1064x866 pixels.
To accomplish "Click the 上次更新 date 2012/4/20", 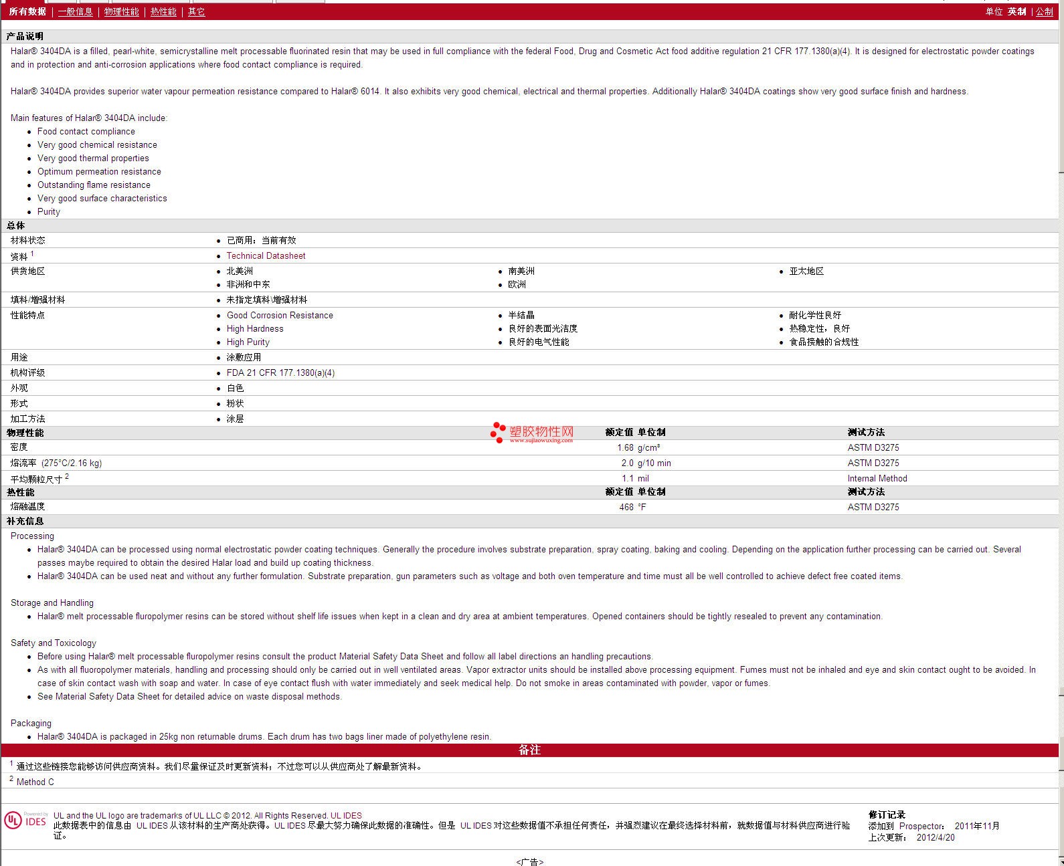I will pos(936,837).
